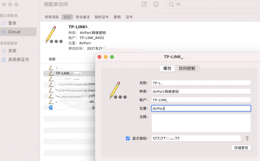
Task: Select the list row ending in ah.
Action: pyautogui.click(x=69, y=102)
